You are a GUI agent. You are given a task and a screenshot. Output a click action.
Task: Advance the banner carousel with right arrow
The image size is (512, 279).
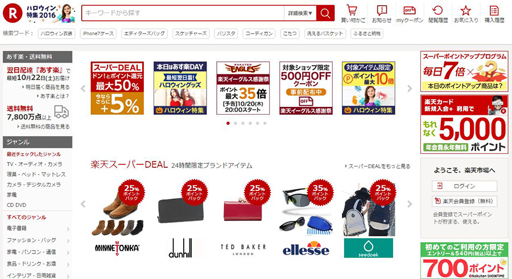click(410, 89)
